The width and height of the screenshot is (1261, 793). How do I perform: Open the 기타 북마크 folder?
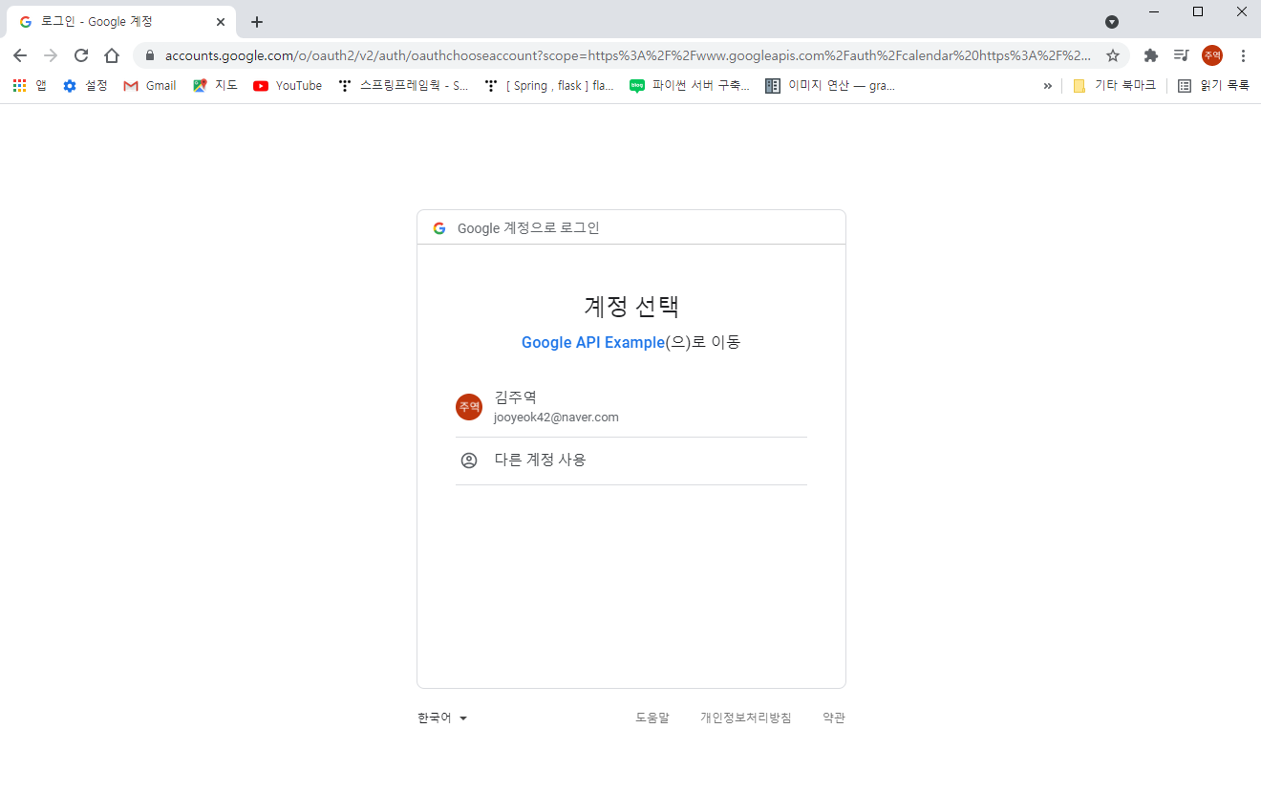tap(1114, 85)
